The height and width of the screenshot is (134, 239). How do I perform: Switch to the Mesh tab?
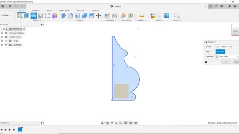pos(49,10)
